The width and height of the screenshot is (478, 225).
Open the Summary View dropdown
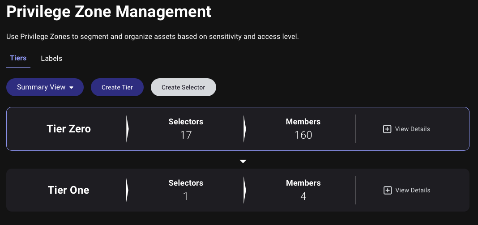(45, 87)
